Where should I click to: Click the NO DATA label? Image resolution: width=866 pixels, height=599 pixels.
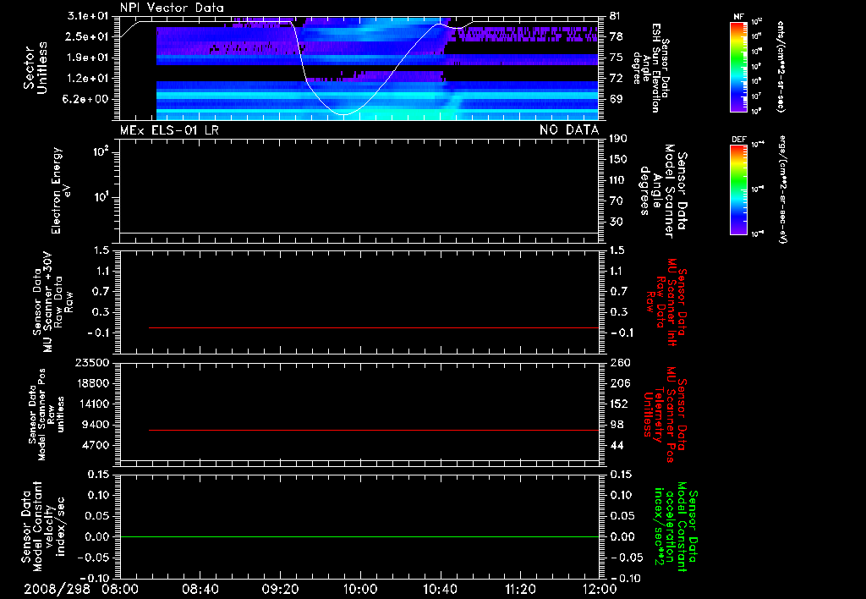point(569,129)
